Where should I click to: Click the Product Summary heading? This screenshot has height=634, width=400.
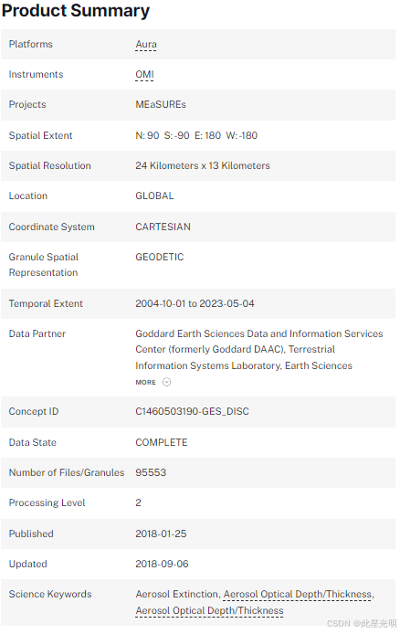pos(76,11)
